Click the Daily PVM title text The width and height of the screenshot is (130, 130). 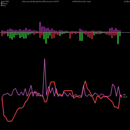(5, 2)
